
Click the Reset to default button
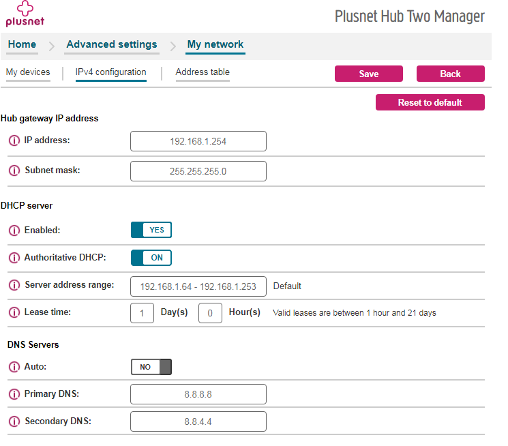click(430, 102)
